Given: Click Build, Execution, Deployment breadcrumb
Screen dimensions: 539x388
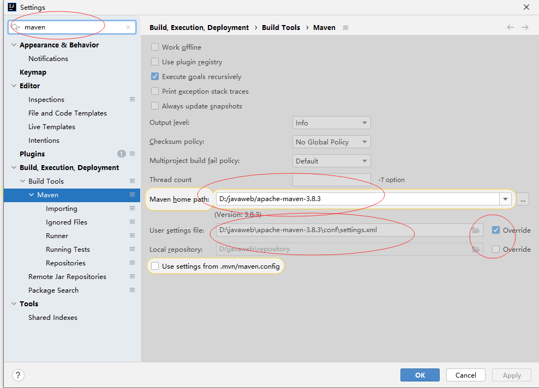Looking at the screenshot, I should pos(199,27).
